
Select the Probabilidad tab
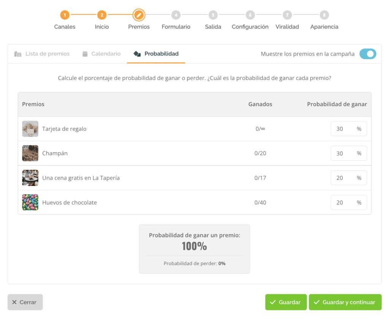156,54
